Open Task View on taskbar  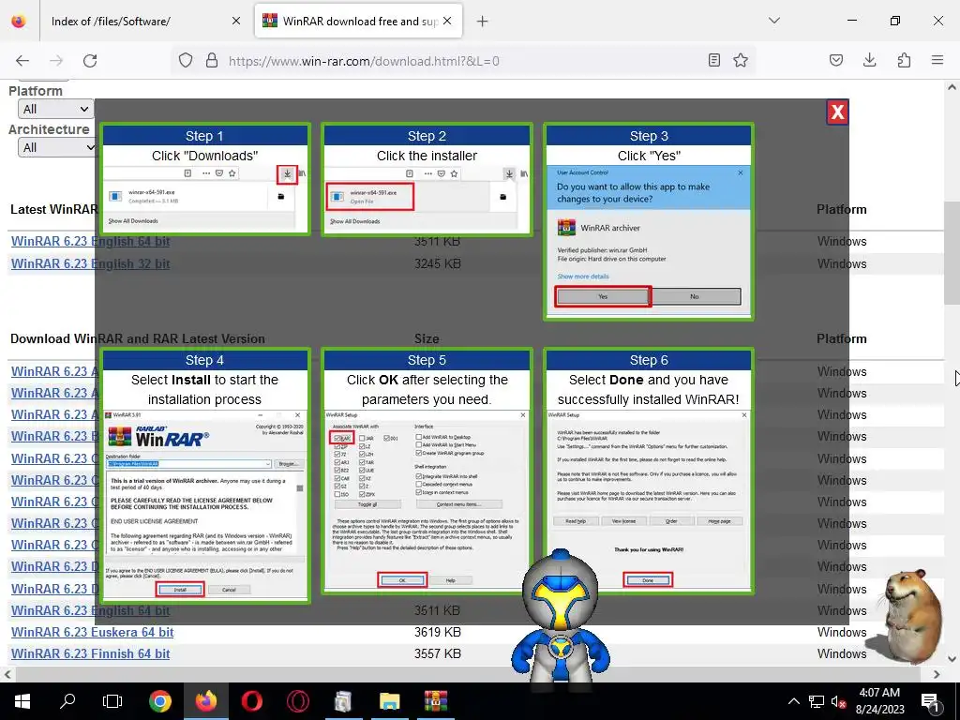tap(112, 701)
